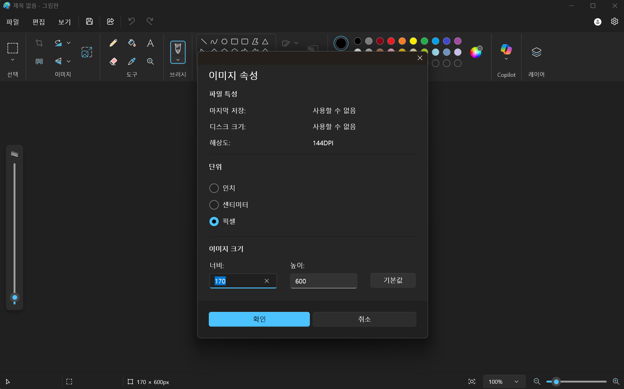
Task: Pick the red color swatch
Action: point(391,41)
